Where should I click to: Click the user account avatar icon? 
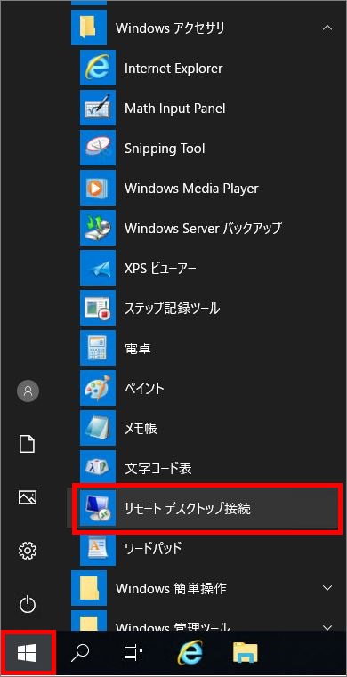28,391
